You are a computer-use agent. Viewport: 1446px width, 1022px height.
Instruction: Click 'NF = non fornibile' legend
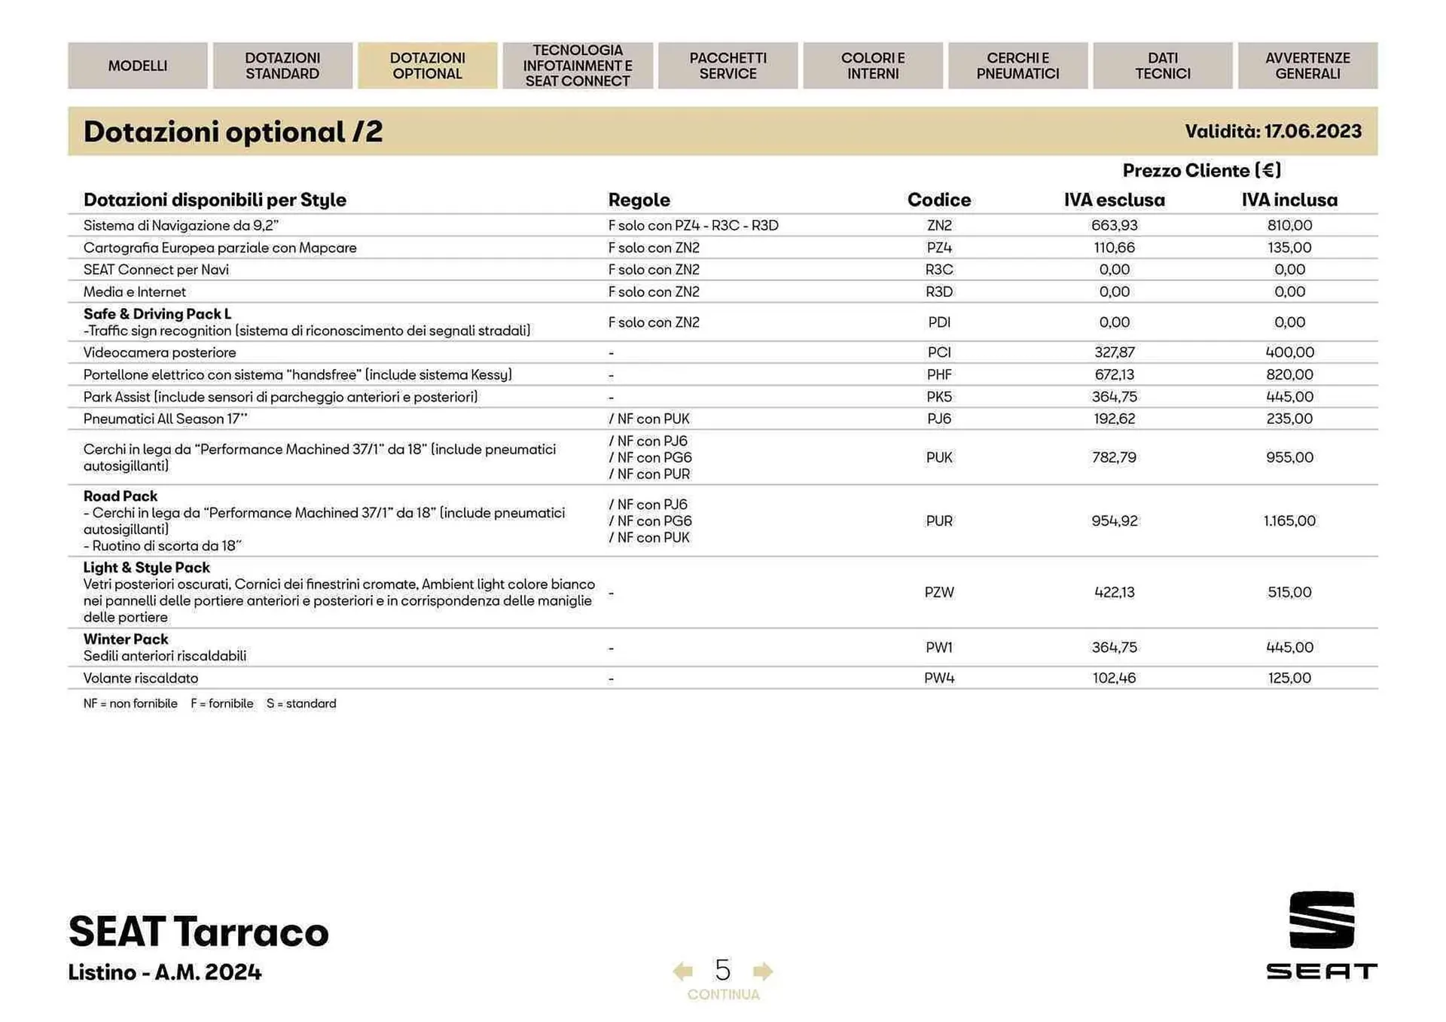pos(130,703)
